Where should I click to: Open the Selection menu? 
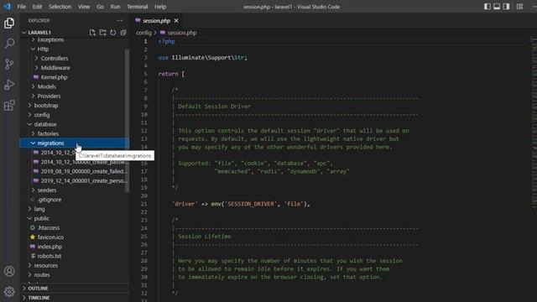60,7
